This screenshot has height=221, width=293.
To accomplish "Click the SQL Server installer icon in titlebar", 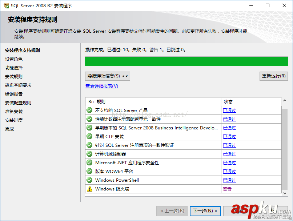I will coord(7,5).
